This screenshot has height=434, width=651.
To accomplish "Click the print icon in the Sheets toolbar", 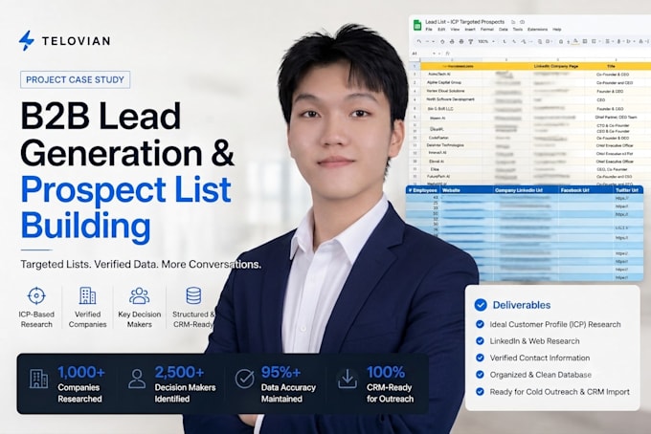I will (461, 41).
